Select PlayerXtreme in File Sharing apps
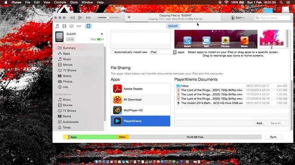 pos(140,121)
